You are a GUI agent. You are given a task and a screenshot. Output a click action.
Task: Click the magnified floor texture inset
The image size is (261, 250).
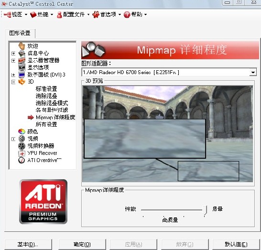145,139
